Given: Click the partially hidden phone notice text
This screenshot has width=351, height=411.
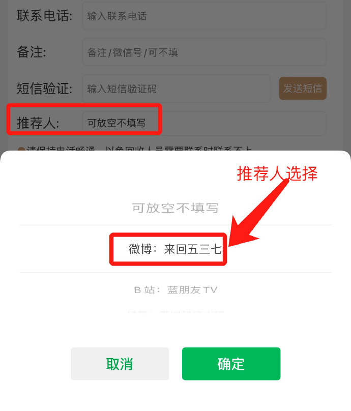Looking at the screenshot, I should coord(139,149).
